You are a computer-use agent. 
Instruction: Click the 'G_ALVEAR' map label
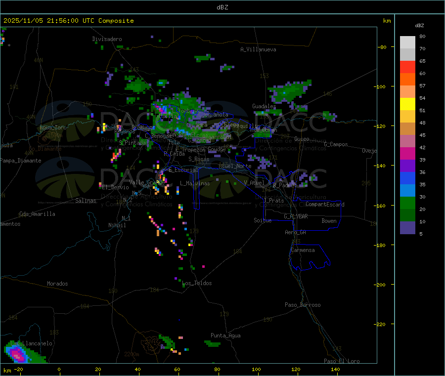296,216
